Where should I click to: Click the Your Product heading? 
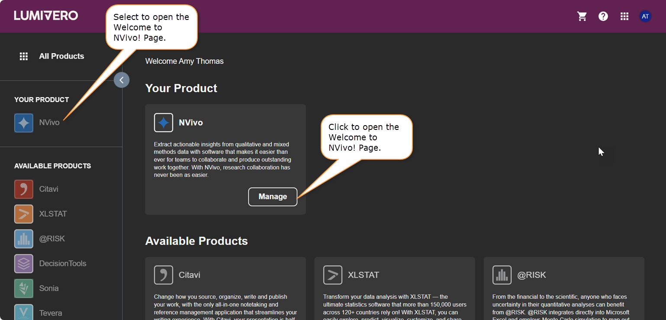click(181, 88)
